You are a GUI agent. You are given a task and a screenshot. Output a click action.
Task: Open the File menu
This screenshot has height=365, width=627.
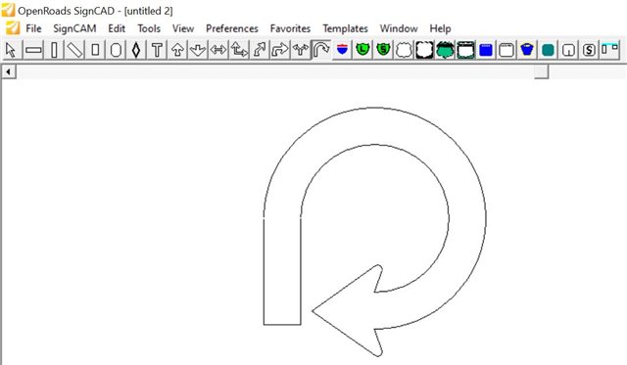[x=33, y=28]
